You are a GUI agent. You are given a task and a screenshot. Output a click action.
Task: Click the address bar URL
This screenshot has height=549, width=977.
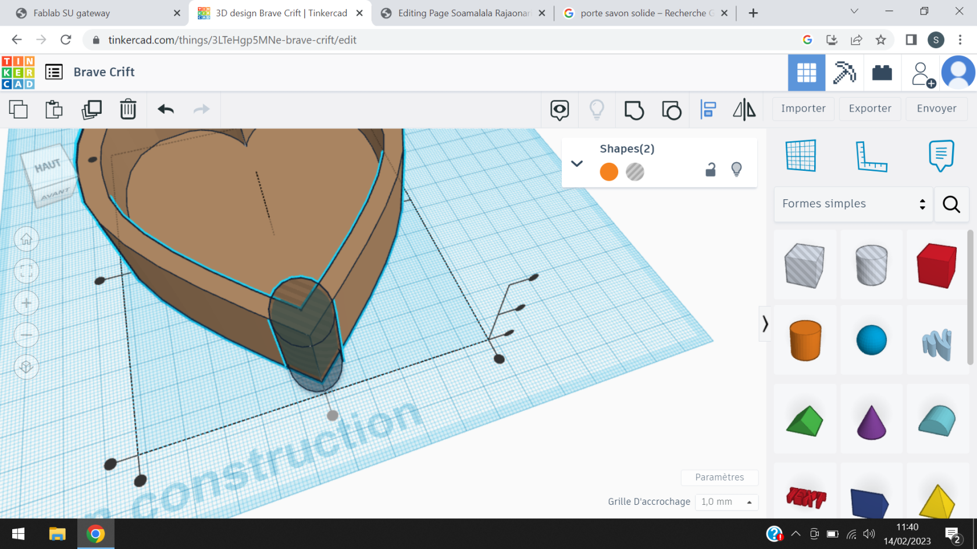232,40
